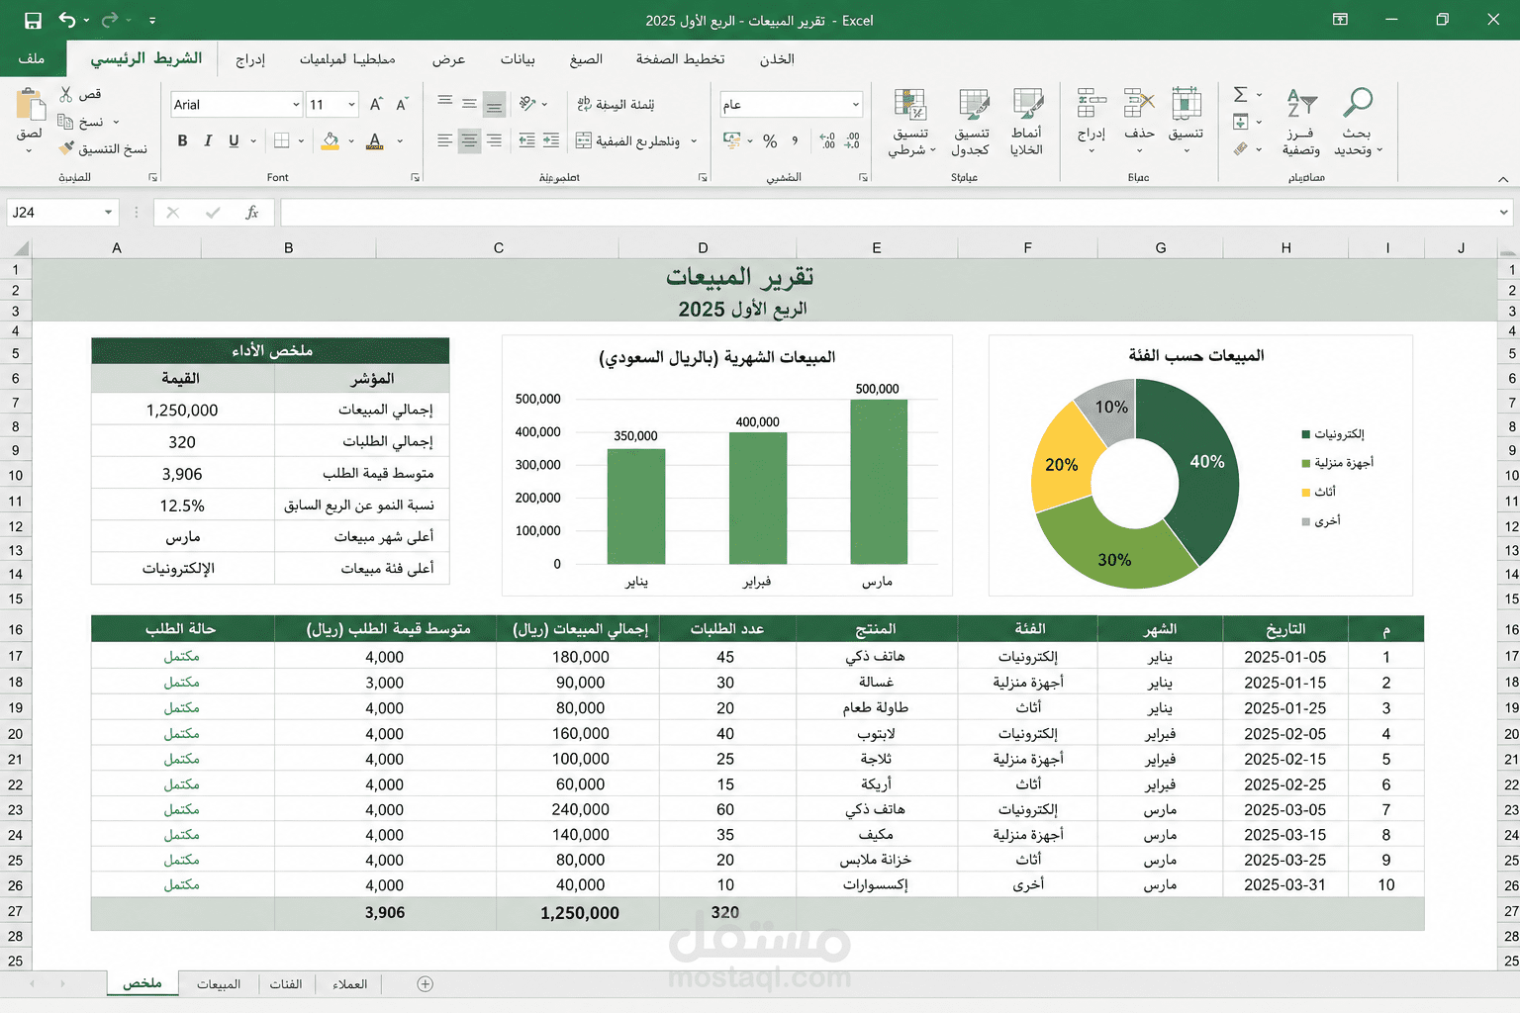
Task: Expand the formula bar chevron
Action: coord(1503,213)
